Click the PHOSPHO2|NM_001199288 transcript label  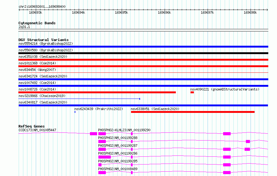click(118, 138)
